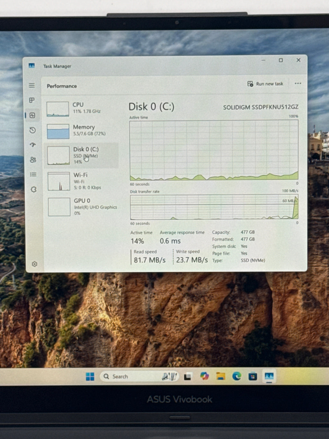The width and height of the screenshot is (329, 439).
Task: Click the Write speed 23.7 MB/s value
Action: click(192, 260)
